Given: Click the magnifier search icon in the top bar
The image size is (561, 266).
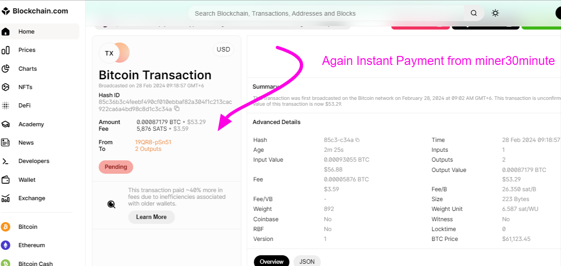Looking at the screenshot, I should [x=474, y=13].
